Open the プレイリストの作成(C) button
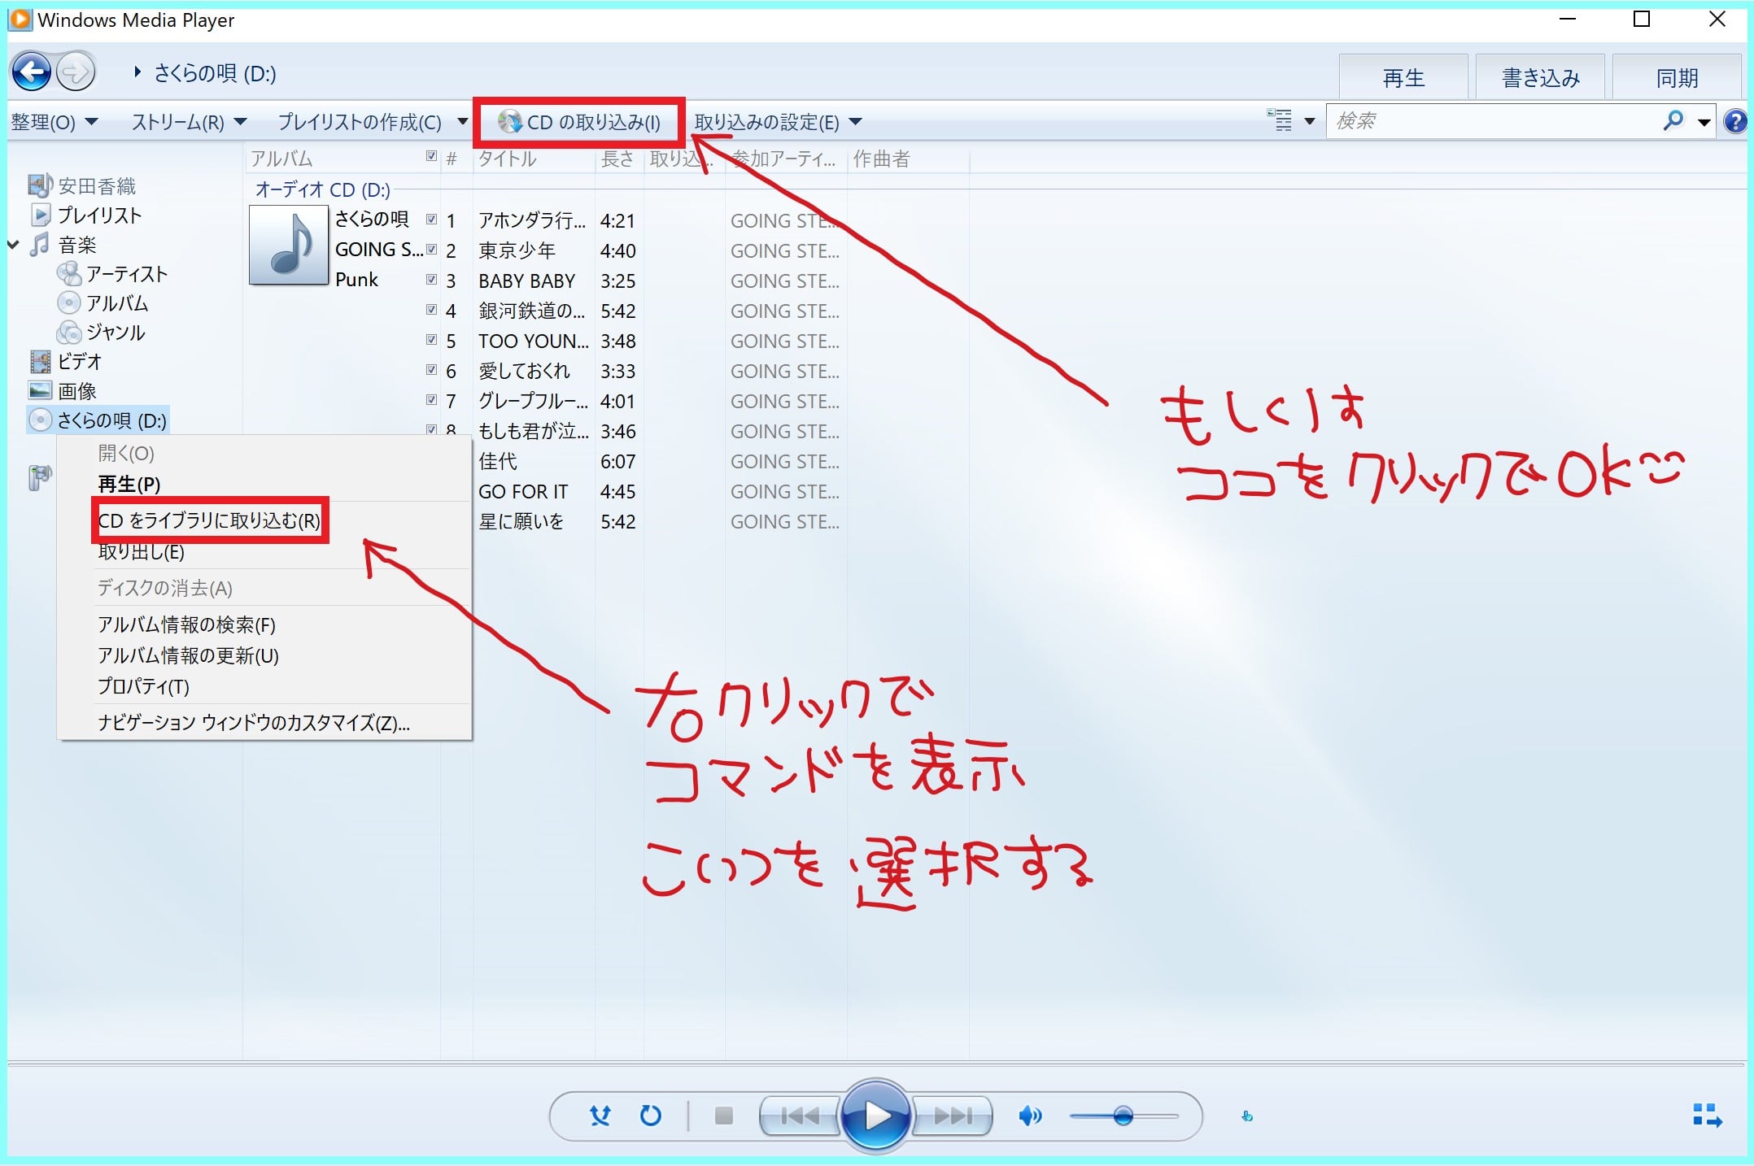The image size is (1754, 1166). (x=360, y=122)
